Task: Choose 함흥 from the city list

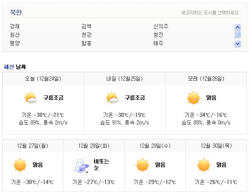Action: 86,43
